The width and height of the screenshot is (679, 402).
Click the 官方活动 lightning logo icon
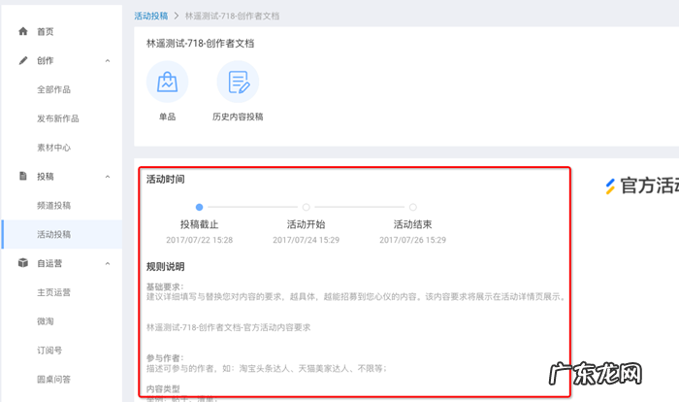(610, 186)
